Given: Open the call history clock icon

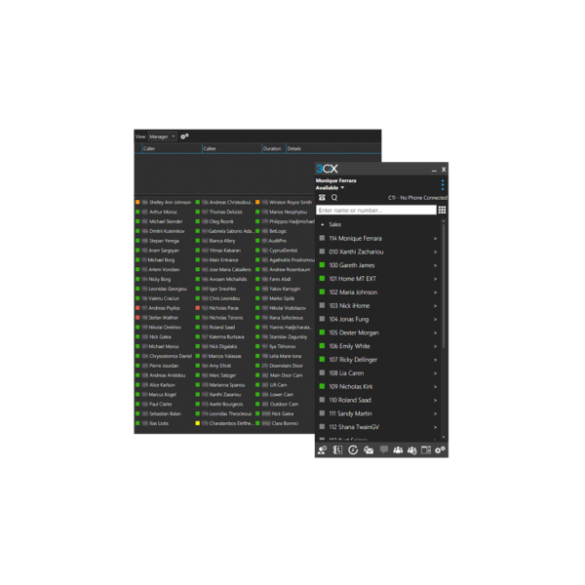Looking at the screenshot, I should pyautogui.click(x=353, y=449).
